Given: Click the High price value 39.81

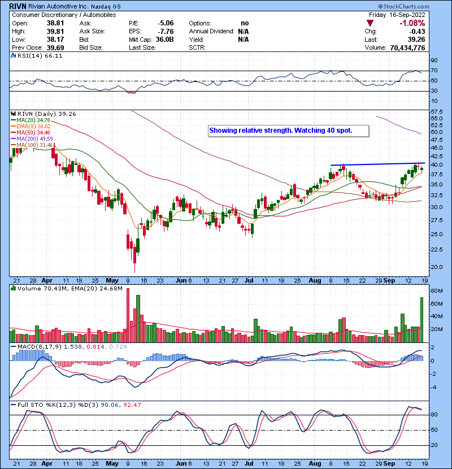Looking at the screenshot, I should point(55,32).
